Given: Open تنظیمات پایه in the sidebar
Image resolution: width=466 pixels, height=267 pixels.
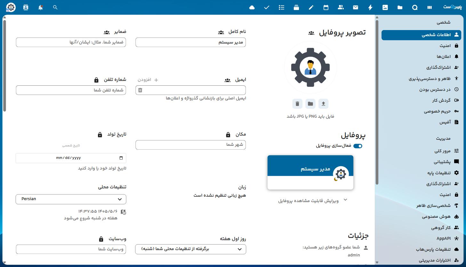Looking at the screenshot, I should point(421,173).
